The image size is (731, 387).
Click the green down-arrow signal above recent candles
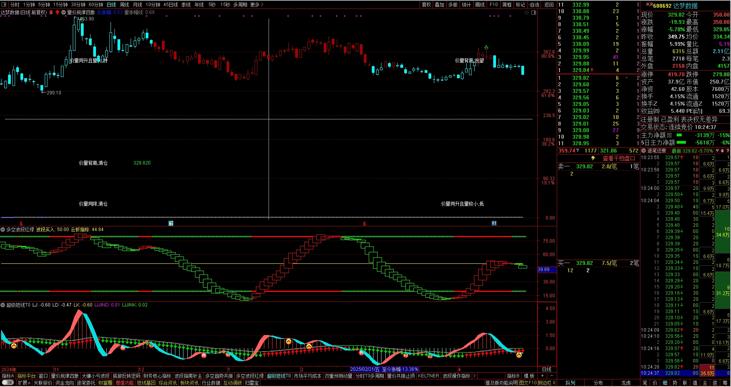486,48
